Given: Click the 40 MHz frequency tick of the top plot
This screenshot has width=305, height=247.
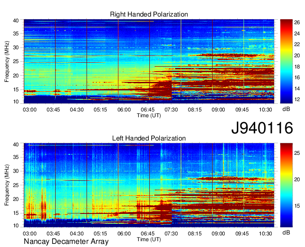Looking at the screenshot, I should 16,21.
